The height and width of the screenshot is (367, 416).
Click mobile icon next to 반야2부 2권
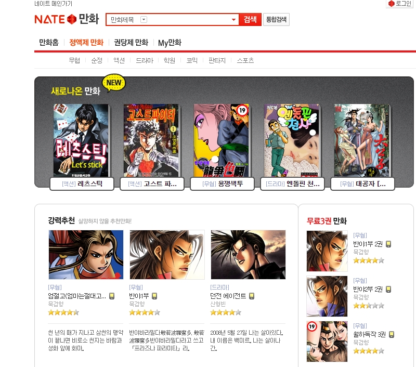pyautogui.click(x=388, y=289)
